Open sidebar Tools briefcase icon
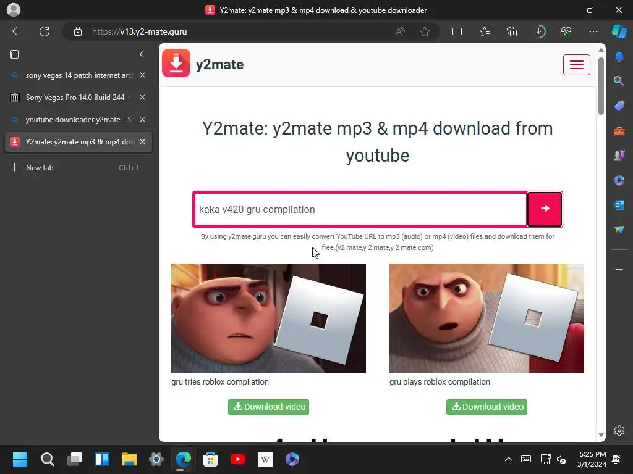633x474 pixels. click(x=619, y=131)
